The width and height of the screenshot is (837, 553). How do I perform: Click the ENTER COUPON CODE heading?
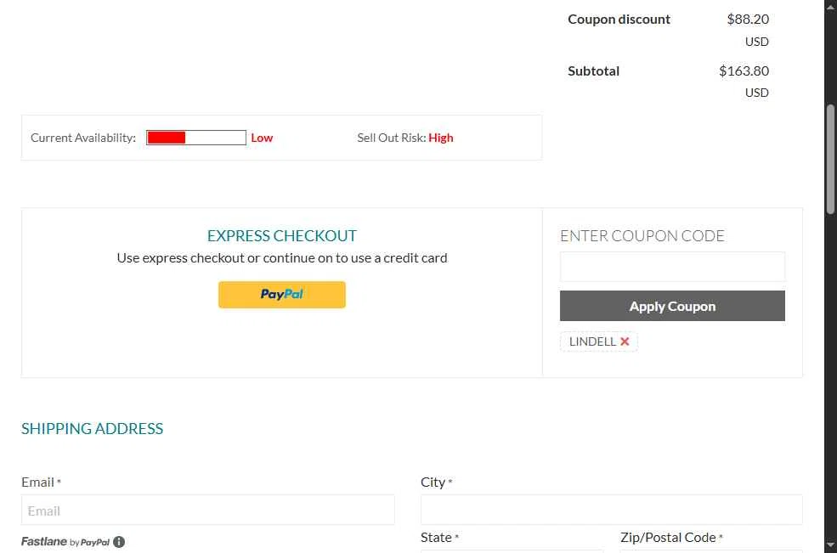642,235
